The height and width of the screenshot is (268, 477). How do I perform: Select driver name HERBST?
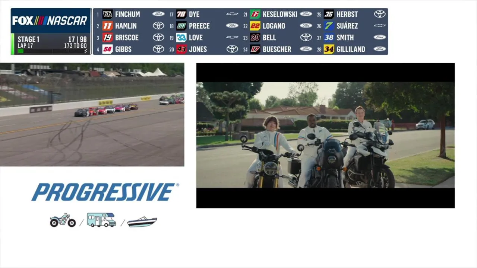347,14
